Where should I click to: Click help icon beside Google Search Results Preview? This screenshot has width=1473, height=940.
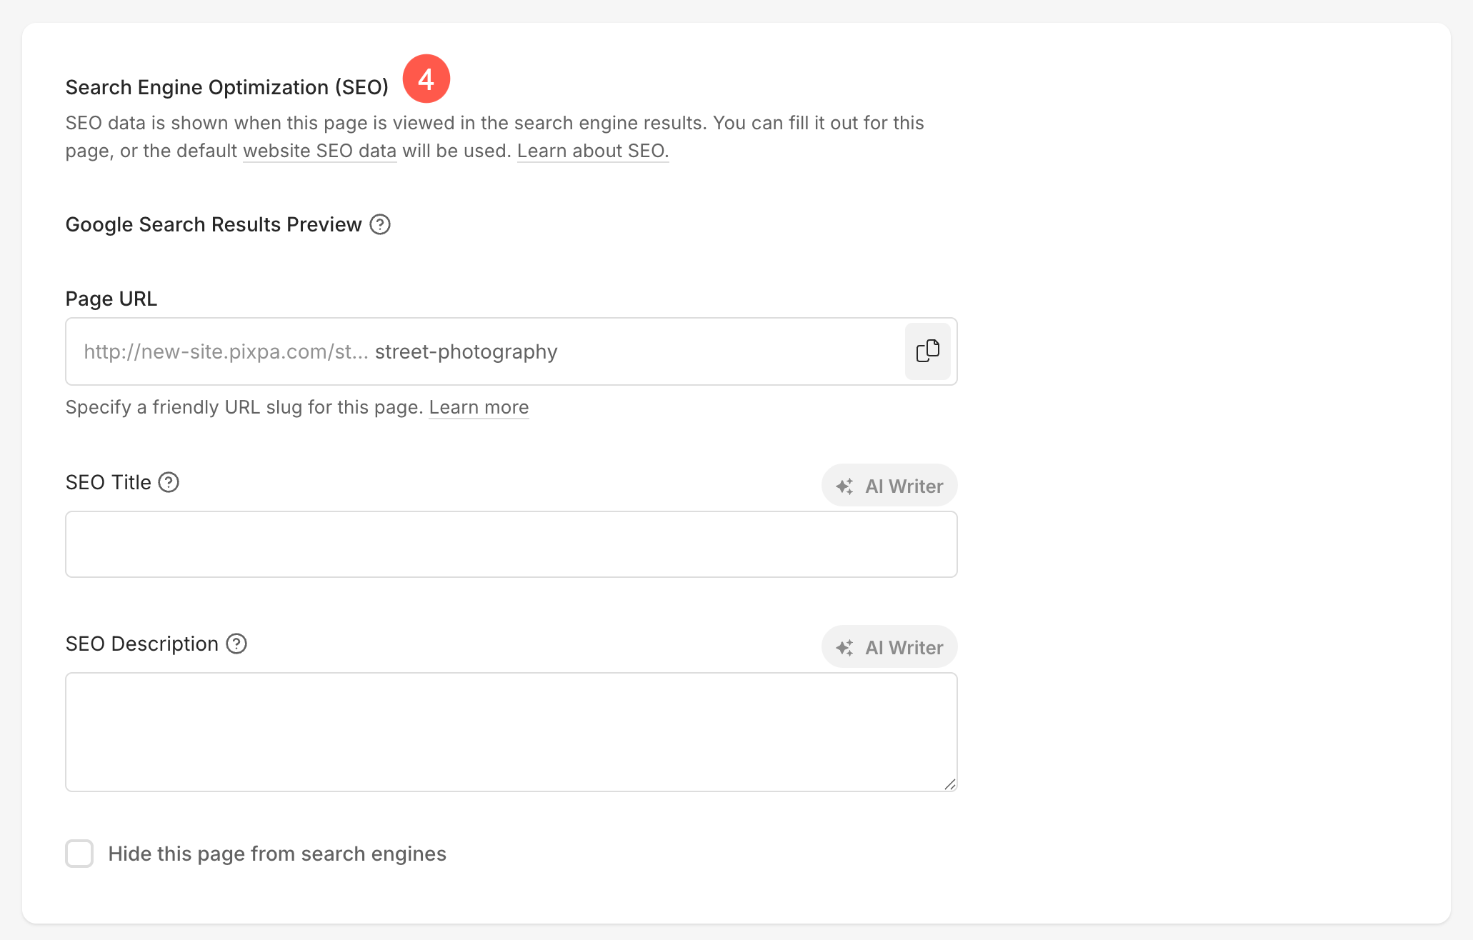click(x=380, y=224)
